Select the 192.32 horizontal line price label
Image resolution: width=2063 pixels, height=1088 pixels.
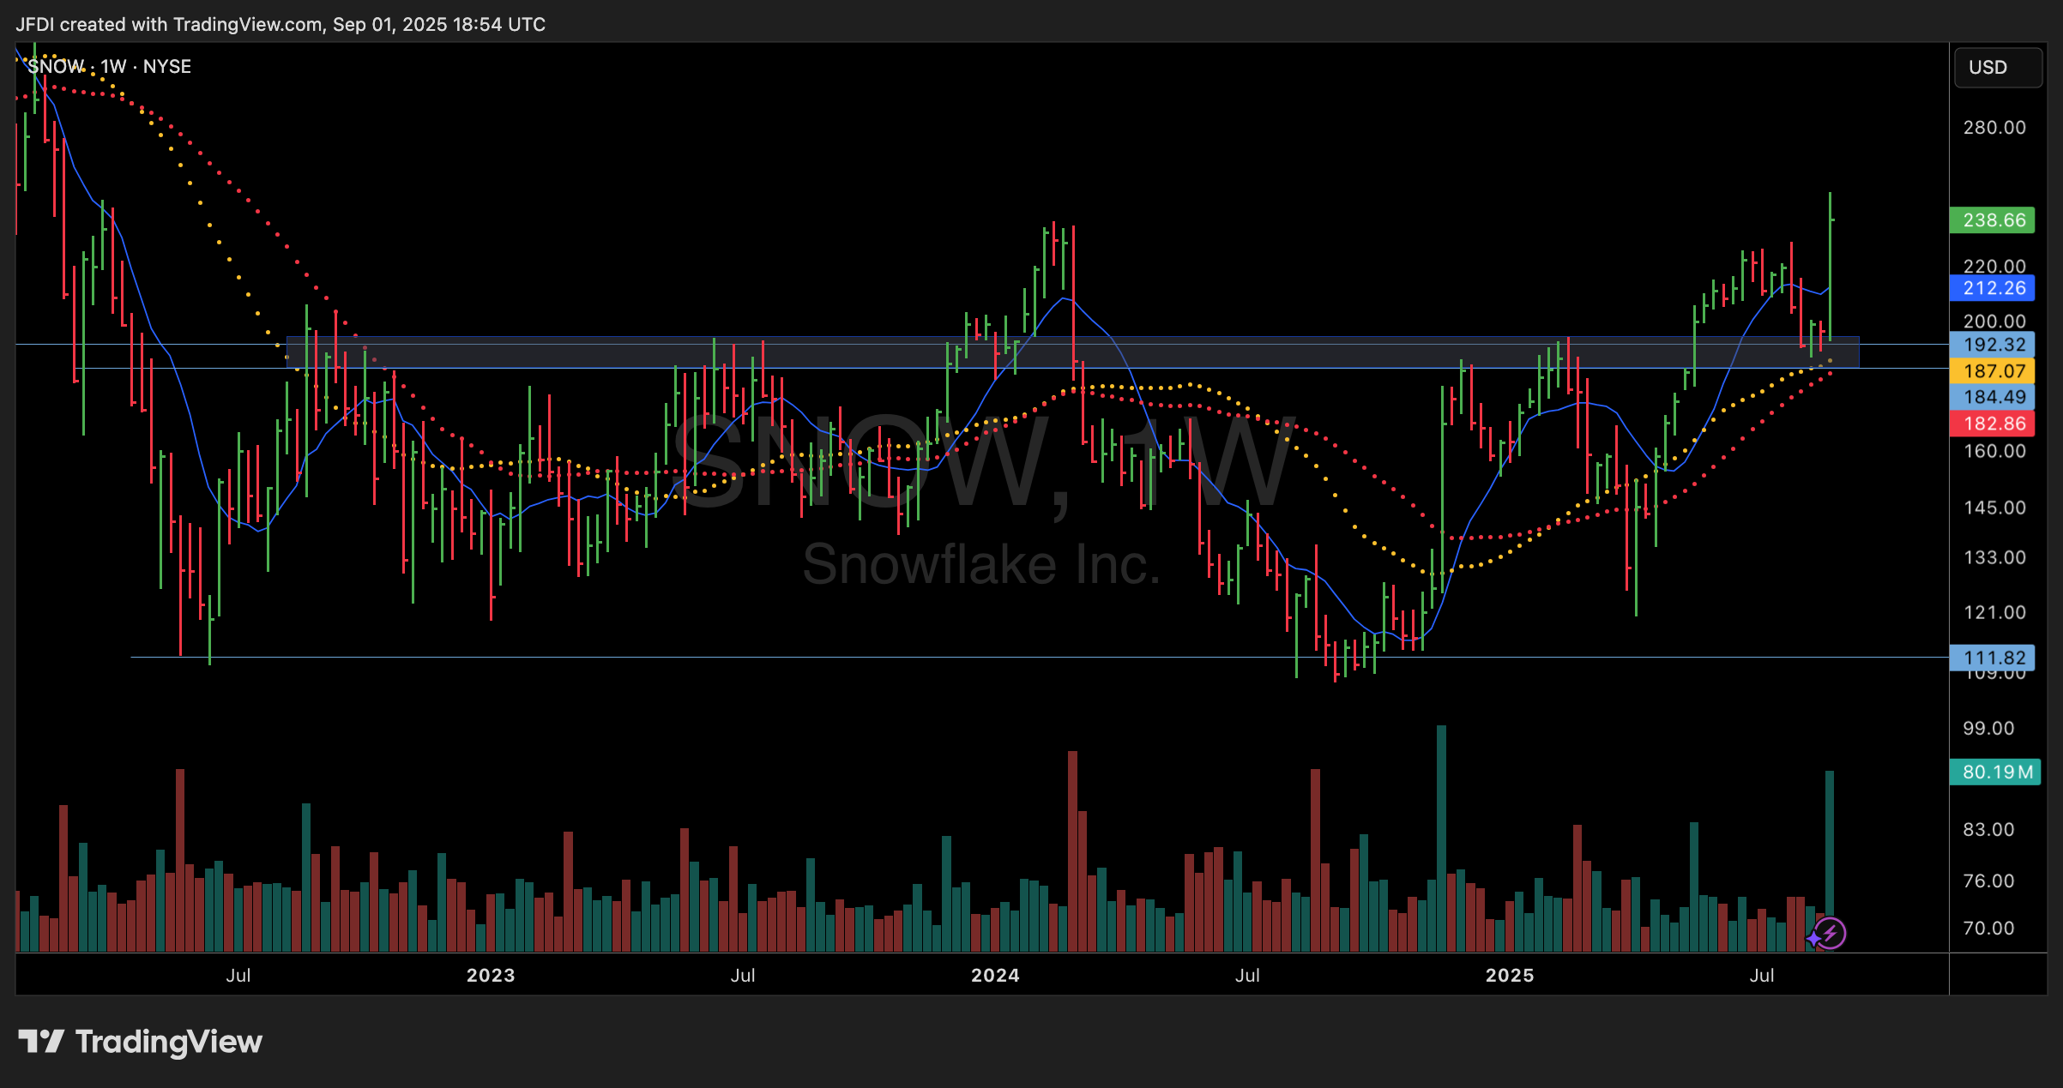1992,345
